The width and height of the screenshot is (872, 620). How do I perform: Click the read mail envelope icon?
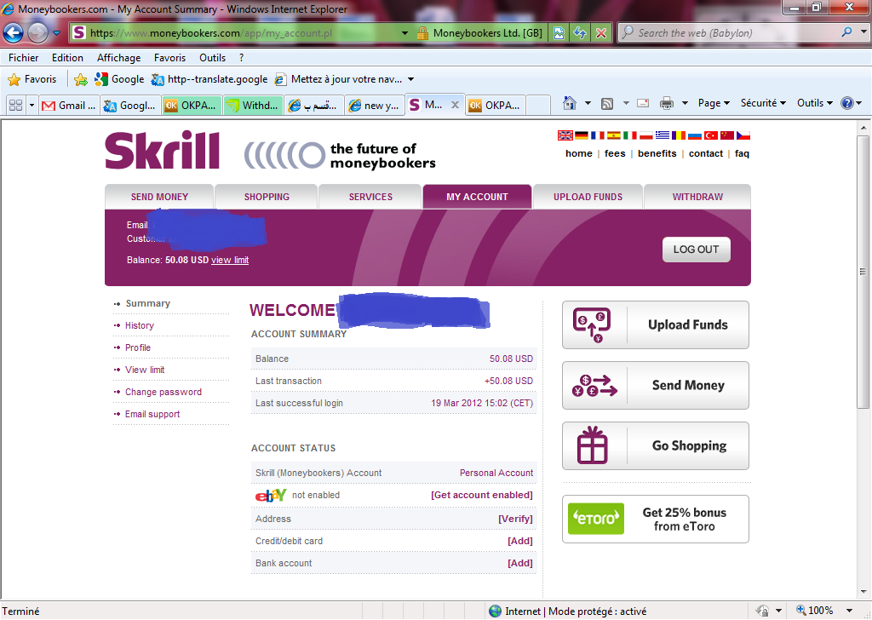pos(643,103)
